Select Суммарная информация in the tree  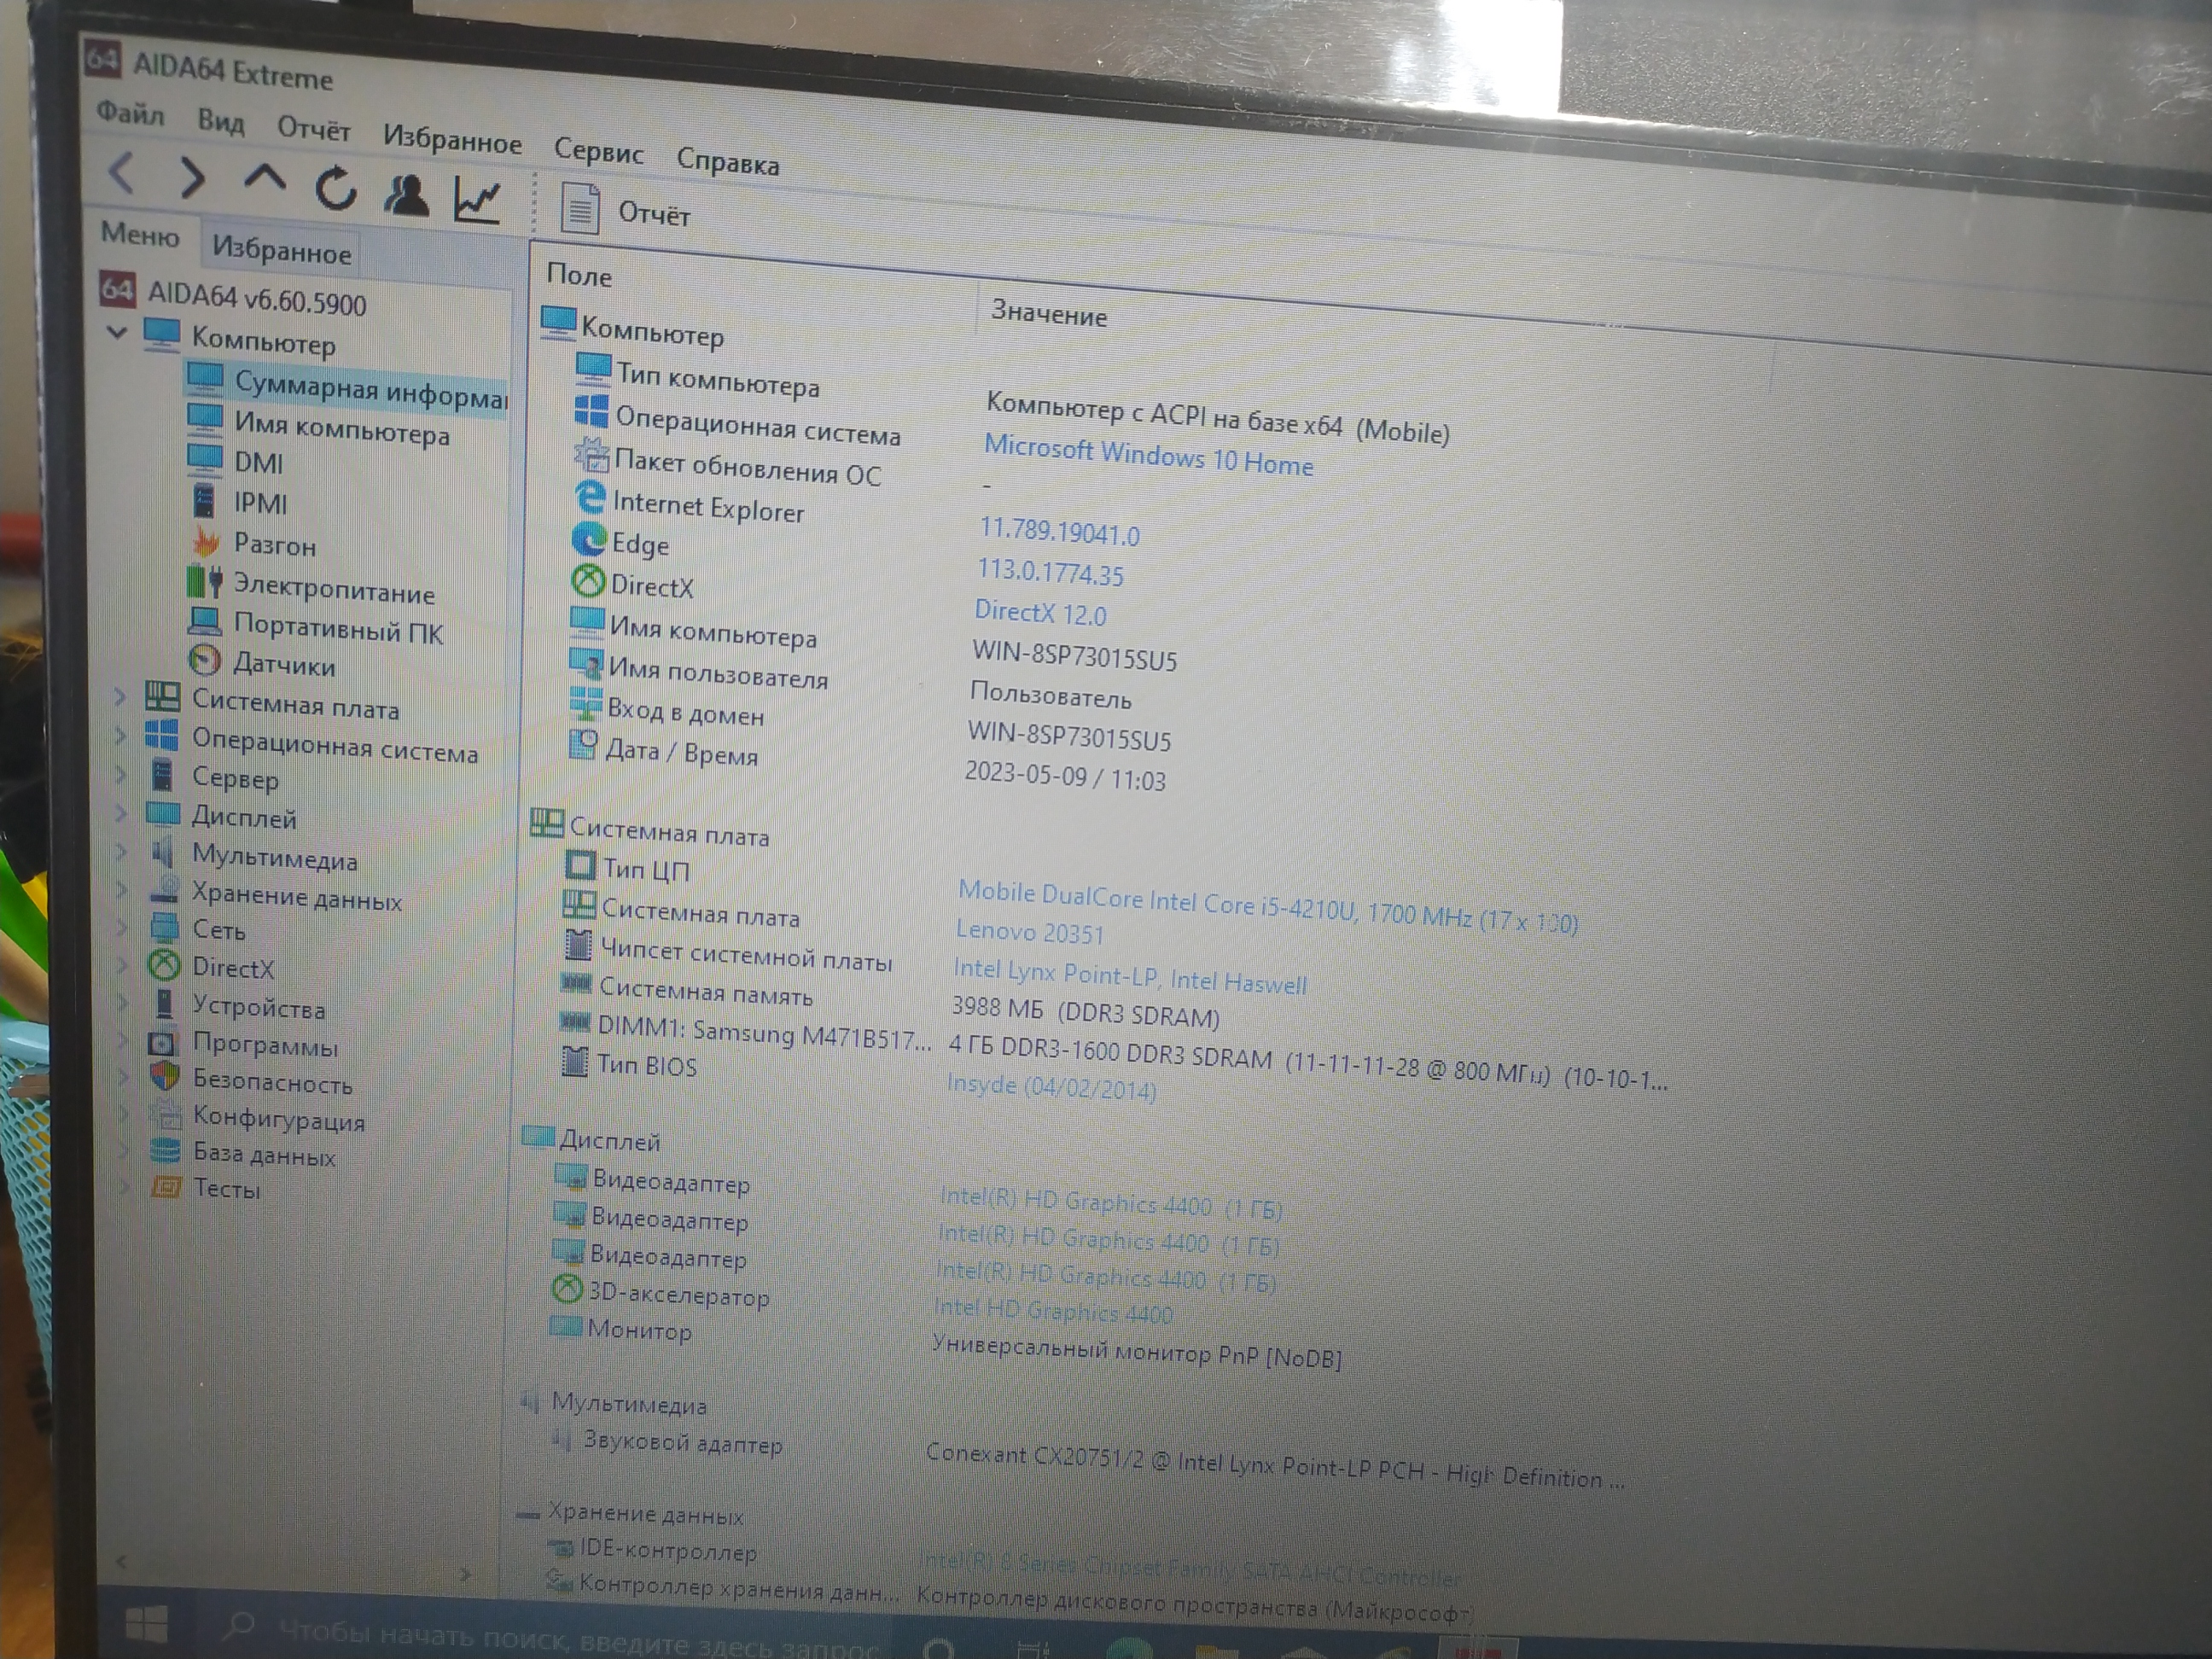pyautogui.click(x=347, y=388)
